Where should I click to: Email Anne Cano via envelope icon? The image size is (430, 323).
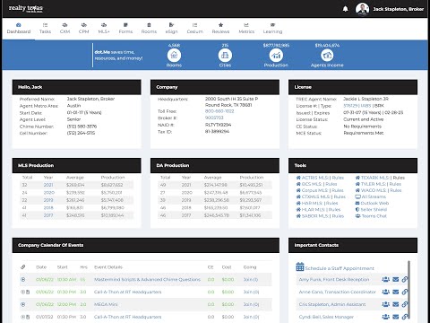(396, 292)
